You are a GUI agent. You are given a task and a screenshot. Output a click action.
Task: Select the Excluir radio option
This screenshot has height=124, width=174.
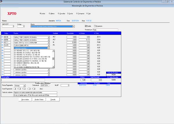(x=68, y=13)
